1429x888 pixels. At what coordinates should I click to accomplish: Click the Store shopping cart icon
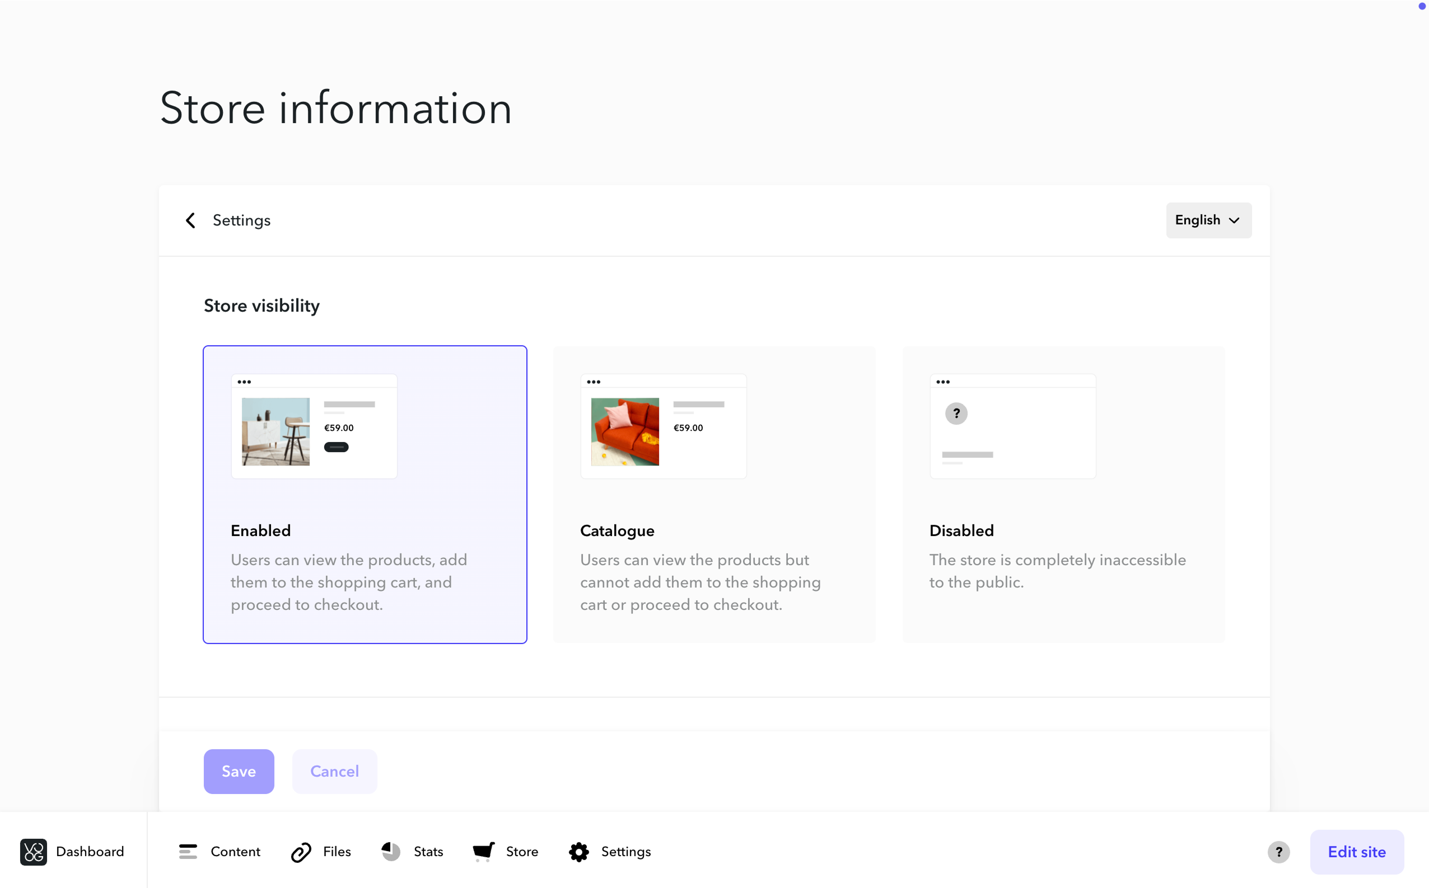(x=484, y=852)
